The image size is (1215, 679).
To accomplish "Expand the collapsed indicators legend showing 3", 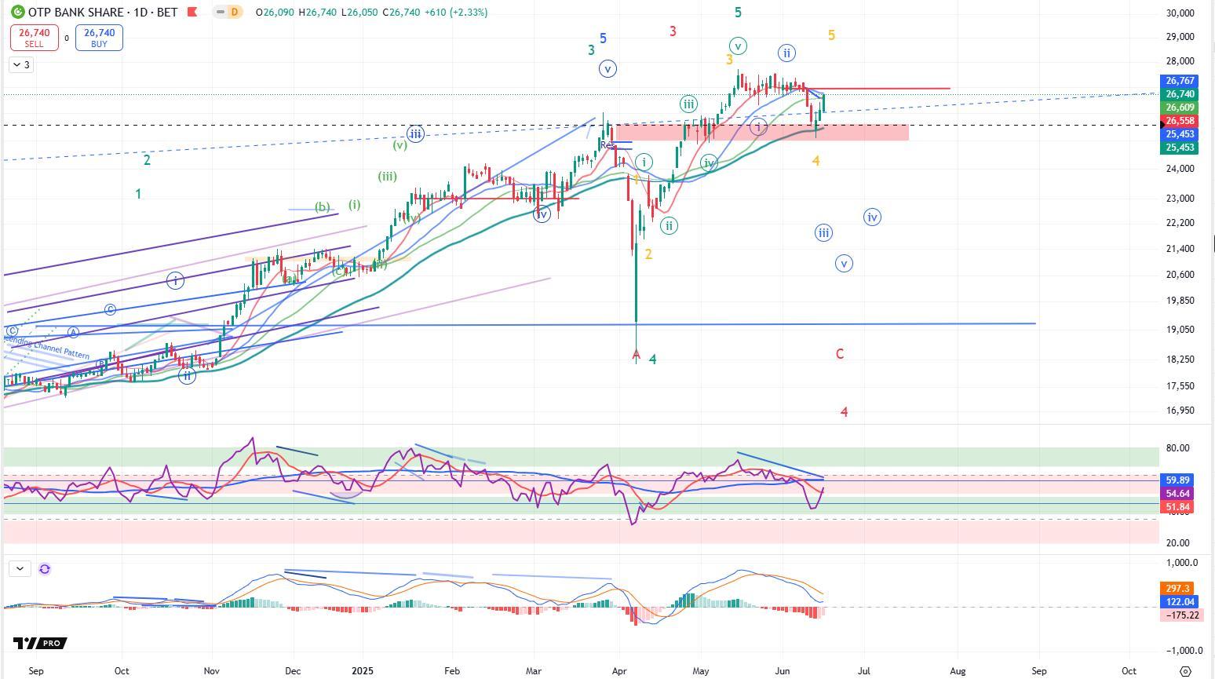I will pos(21,65).
